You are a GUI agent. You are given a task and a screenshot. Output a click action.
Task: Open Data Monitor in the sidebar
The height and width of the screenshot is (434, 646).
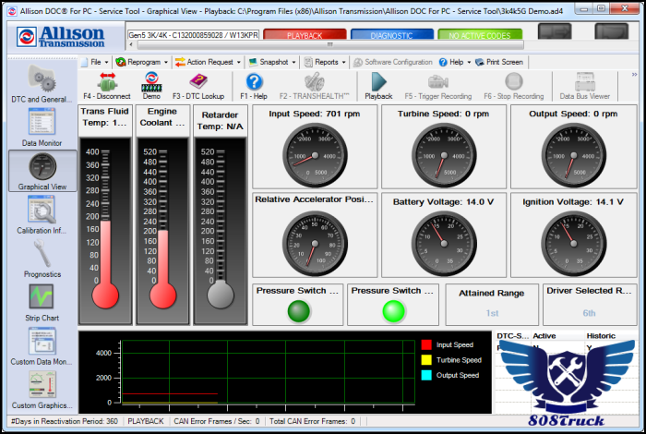[42, 122]
